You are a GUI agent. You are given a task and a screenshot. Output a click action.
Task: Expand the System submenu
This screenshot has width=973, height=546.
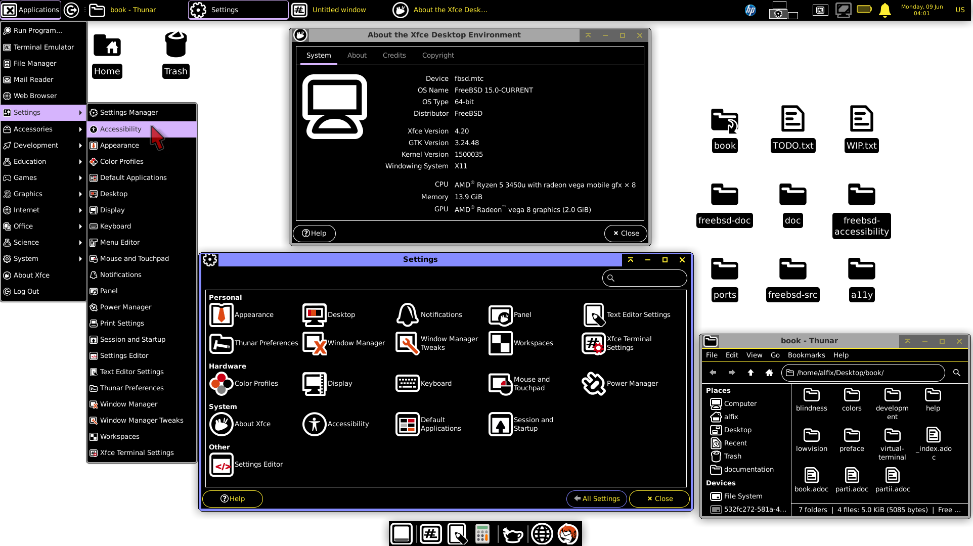pyautogui.click(x=43, y=258)
